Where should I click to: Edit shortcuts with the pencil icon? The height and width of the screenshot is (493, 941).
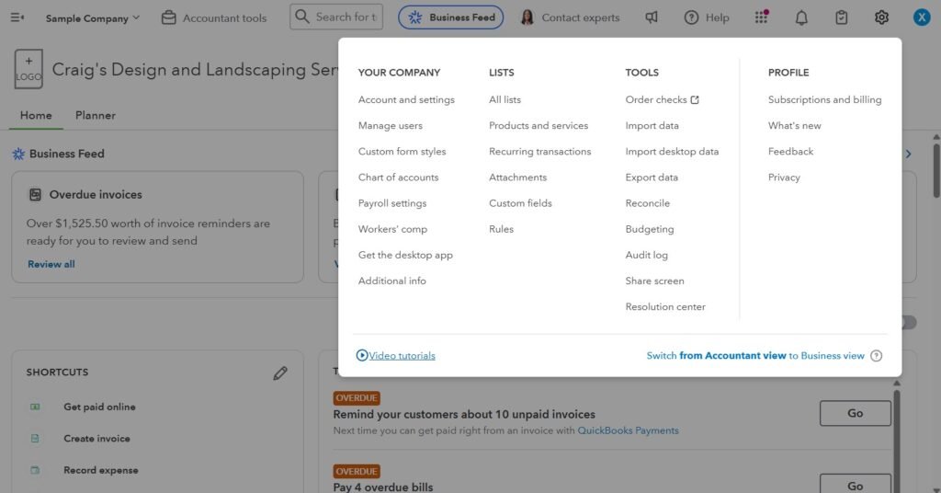pos(280,373)
